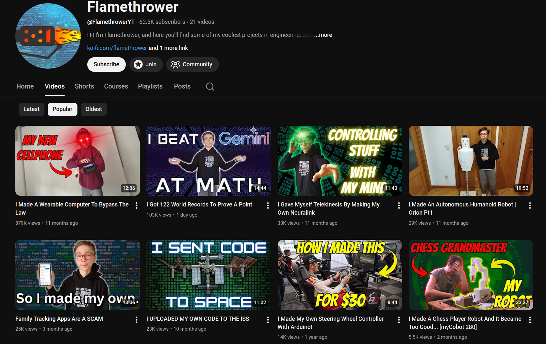Open title 'I Got 122 World Records To Prove A Point'
546x344 pixels.
click(199, 205)
